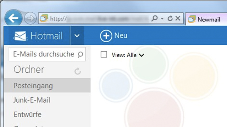Click in the E-Mails durchsuchen search box
The height and width of the screenshot is (127, 227).
(x=47, y=54)
